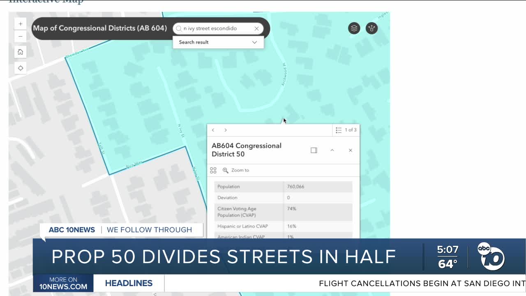Clear the address search text
The width and height of the screenshot is (526, 296).
click(256, 28)
